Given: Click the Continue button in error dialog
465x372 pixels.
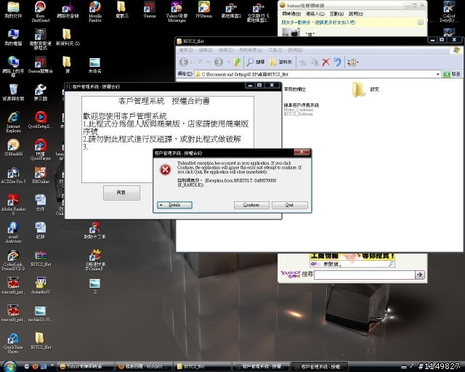Looking at the screenshot, I should coord(251,205).
